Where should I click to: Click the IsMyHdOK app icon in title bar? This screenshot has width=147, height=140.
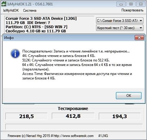tap(4, 4)
